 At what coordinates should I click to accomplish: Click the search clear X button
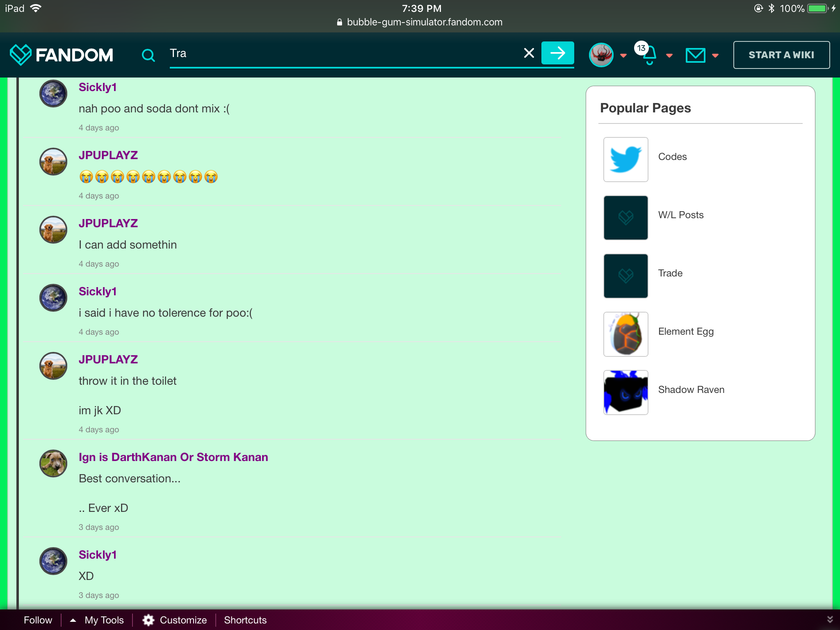point(529,54)
